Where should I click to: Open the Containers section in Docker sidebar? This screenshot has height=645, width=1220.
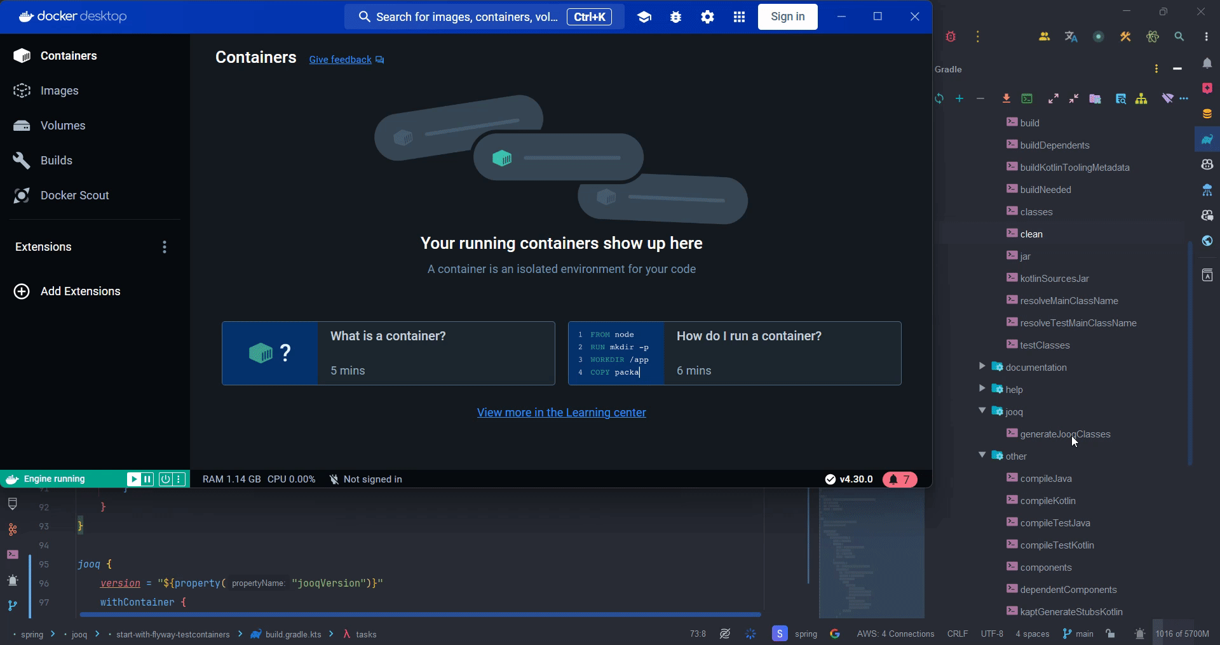[x=56, y=56]
